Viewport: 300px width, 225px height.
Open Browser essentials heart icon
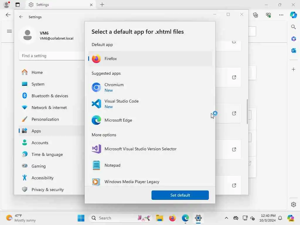[268, 15]
